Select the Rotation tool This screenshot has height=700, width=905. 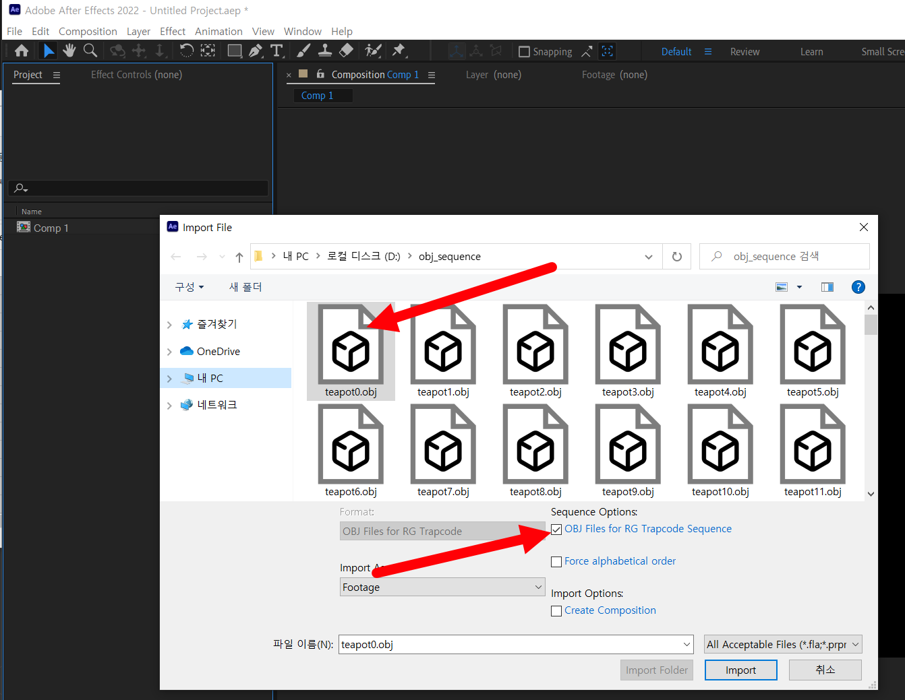click(x=186, y=51)
